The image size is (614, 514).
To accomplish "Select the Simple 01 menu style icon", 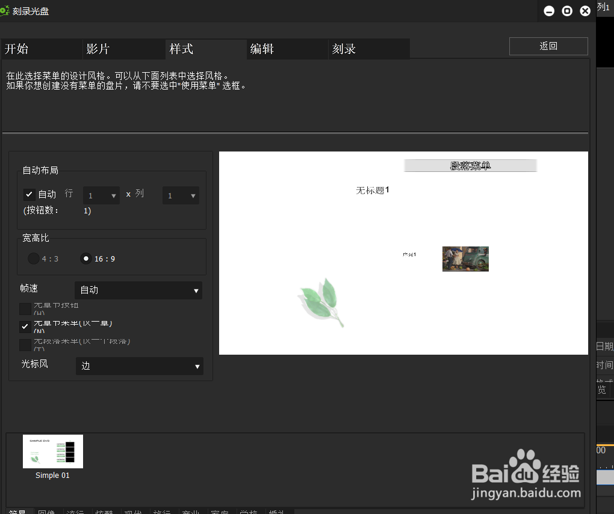I will (x=52, y=451).
